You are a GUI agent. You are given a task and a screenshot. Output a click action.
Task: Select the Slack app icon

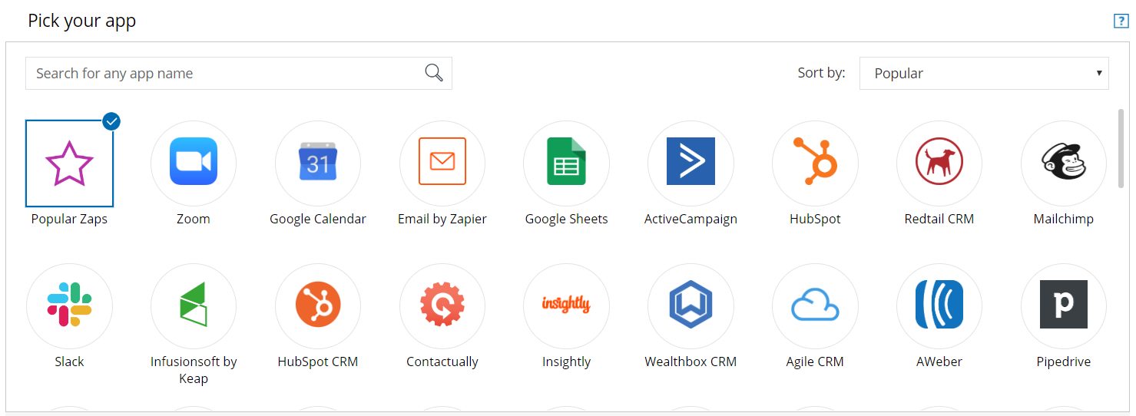tap(69, 306)
